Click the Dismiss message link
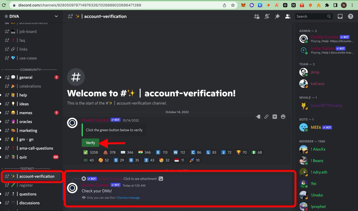This screenshot has height=211, width=358. (129, 198)
